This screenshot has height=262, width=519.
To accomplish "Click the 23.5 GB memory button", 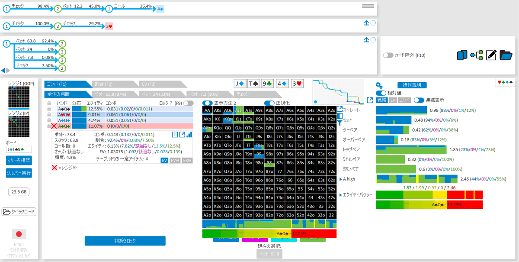I will click(x=19, y=192).
